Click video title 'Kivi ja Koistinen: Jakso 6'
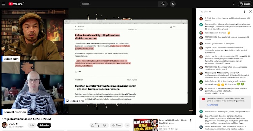Image resolution: width=253 pixels, height=131 pixels. [26, 119]
